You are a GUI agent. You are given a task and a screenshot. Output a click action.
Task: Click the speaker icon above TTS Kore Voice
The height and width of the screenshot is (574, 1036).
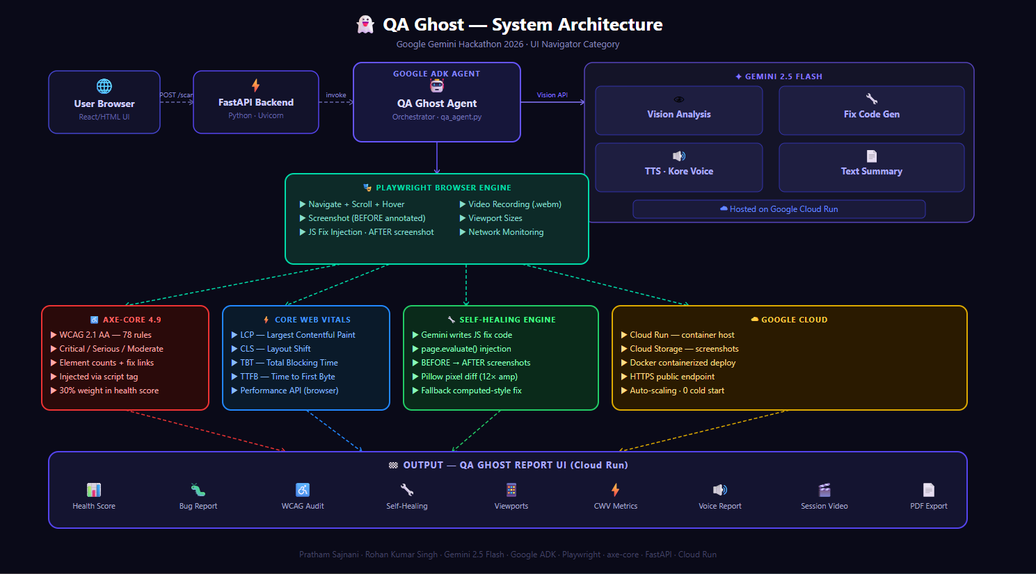679,156
